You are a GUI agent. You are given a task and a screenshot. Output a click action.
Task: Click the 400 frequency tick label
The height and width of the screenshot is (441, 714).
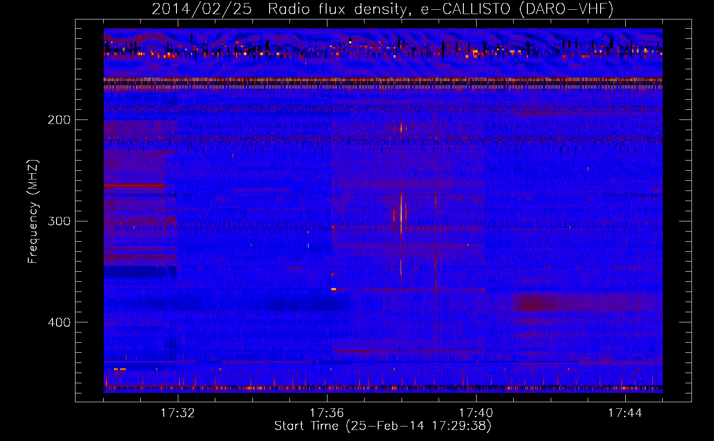(59, 322)
